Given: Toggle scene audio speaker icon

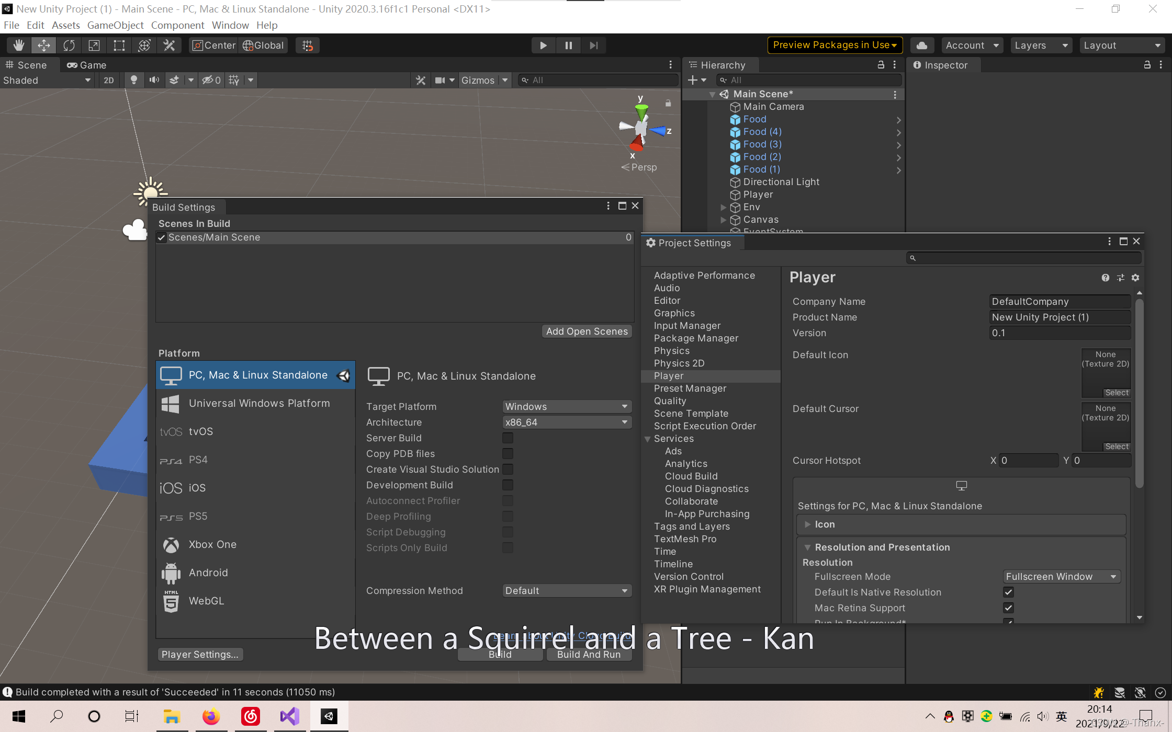Looking at the screenshot, I should 154,80.
